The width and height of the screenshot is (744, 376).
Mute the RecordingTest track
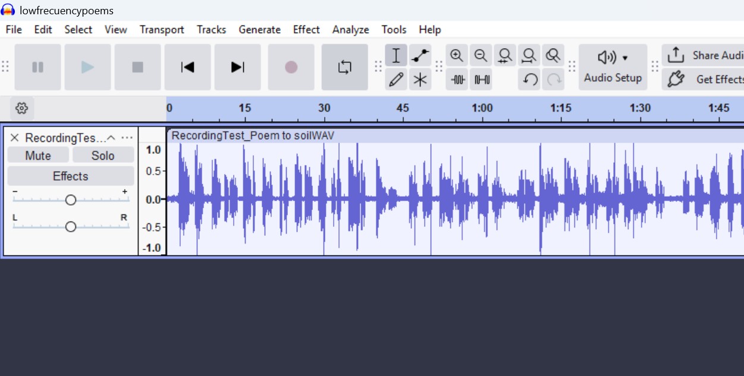tap(37, 155)
